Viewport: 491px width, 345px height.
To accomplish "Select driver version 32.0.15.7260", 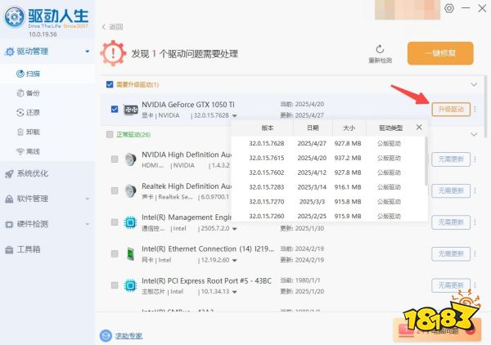I will 328,216.
